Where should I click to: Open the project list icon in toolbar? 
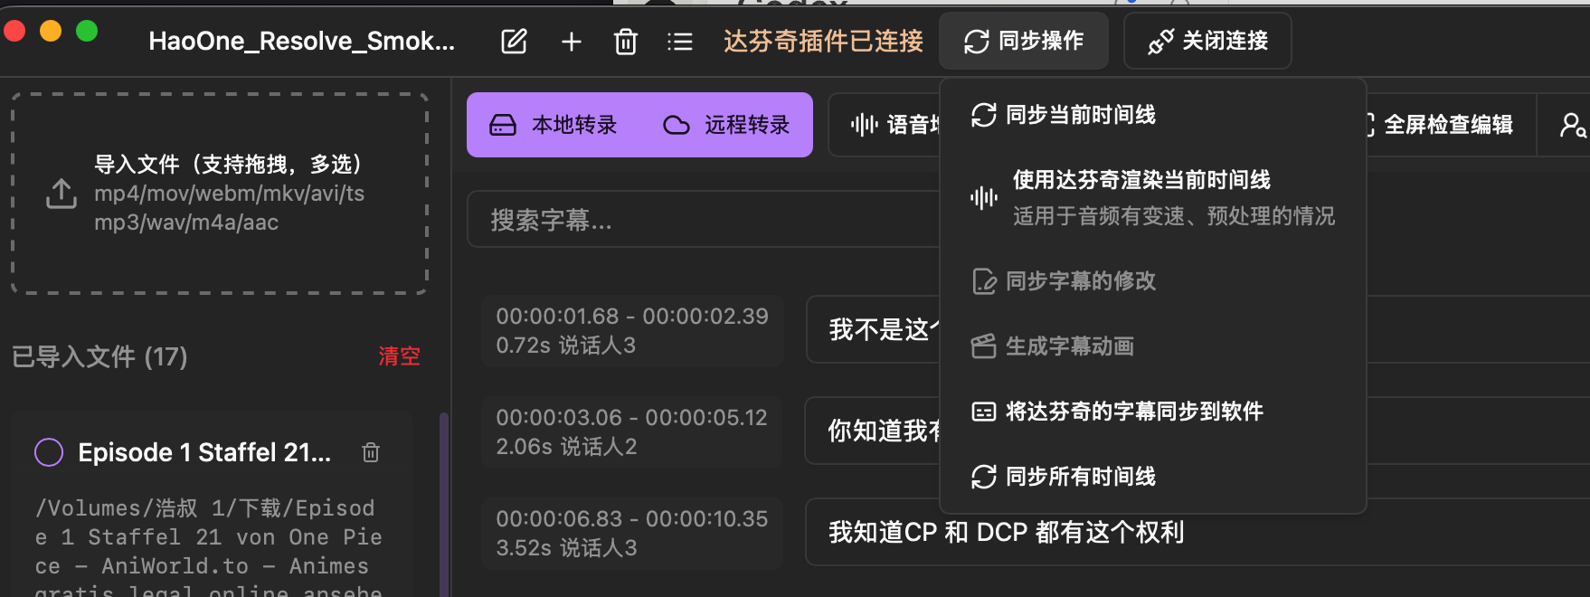pyautogui.click(x=679, y=42)
